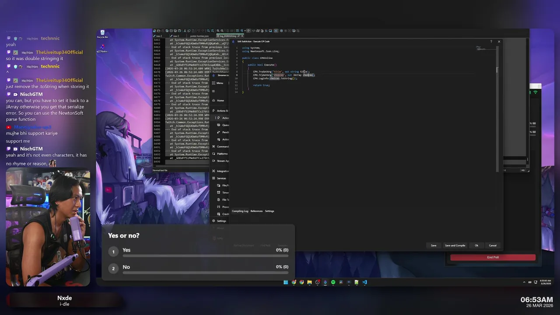Open Streamer.bot Menu grid icon
Screen dimensions: 560x315
click(213, 83)
